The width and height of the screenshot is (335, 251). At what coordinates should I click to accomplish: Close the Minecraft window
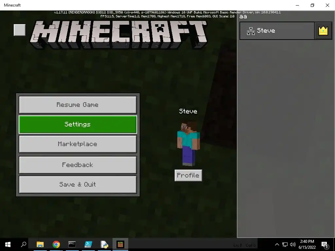(x=327, y=5)
